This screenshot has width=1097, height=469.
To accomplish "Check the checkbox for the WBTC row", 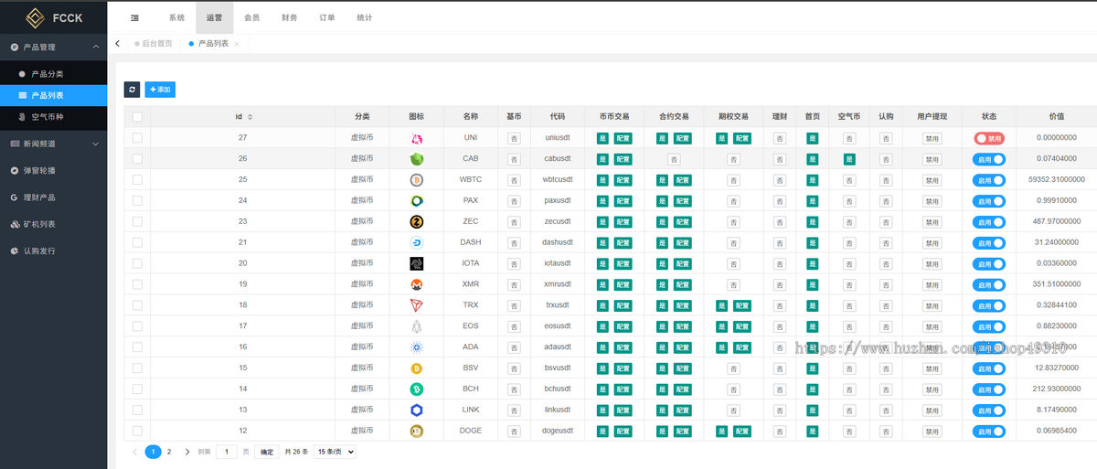I will (137, 180).
